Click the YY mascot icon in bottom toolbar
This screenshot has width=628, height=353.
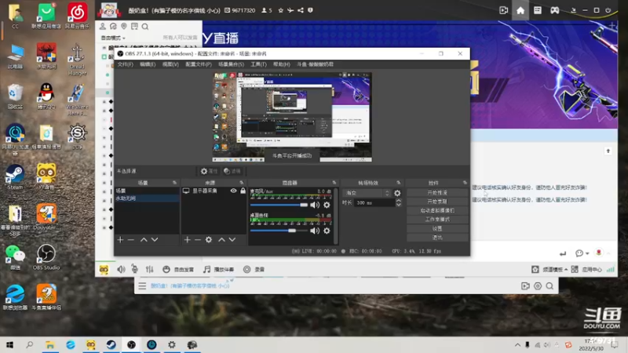point(104,269)
